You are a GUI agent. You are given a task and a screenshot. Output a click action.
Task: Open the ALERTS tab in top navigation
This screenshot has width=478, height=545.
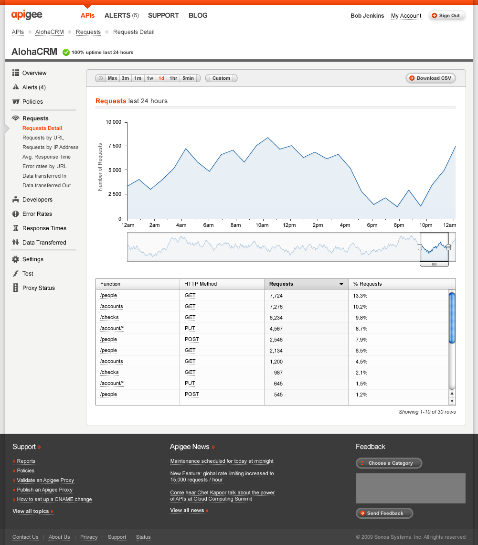point(121,15)
